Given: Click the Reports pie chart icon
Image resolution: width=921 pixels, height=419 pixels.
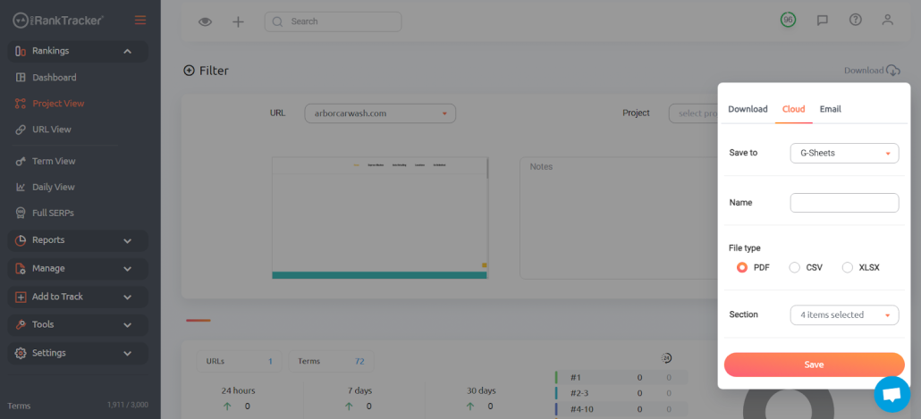Looking at the screenshot, I should pyautogui.click(x=21, y=240).
